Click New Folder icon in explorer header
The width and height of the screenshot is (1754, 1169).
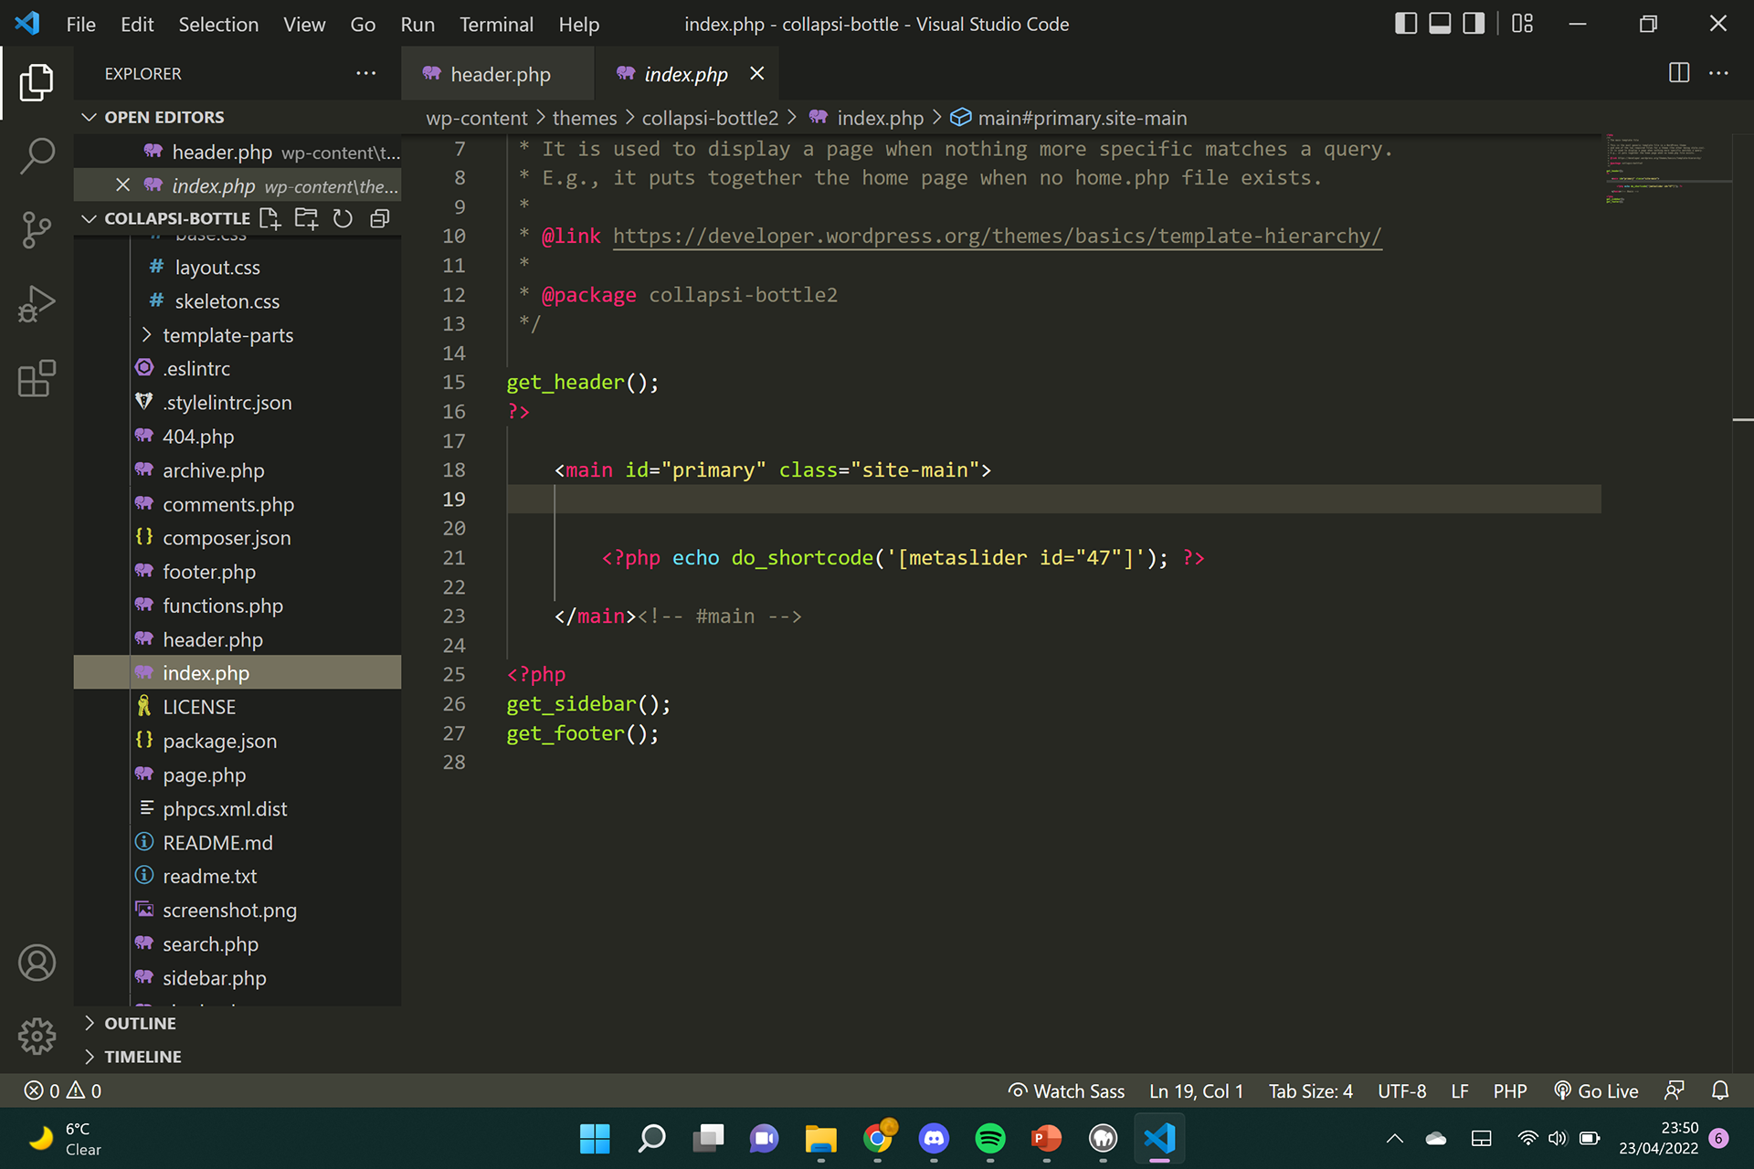[x=306, y=218]
